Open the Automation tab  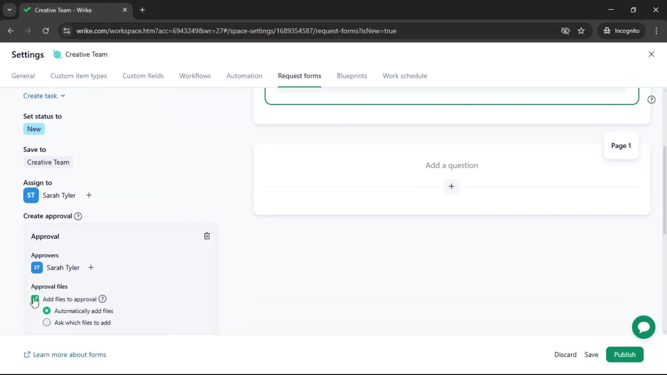point(244,76)
